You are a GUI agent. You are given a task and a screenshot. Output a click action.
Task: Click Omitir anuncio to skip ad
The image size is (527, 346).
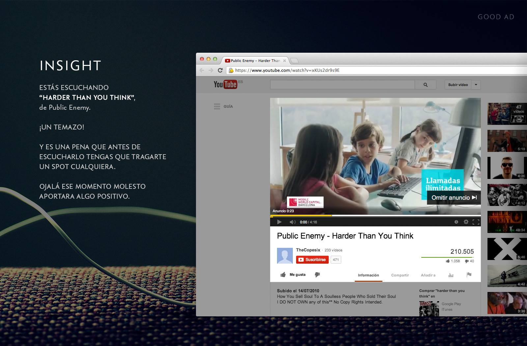(x=454, y=198)
